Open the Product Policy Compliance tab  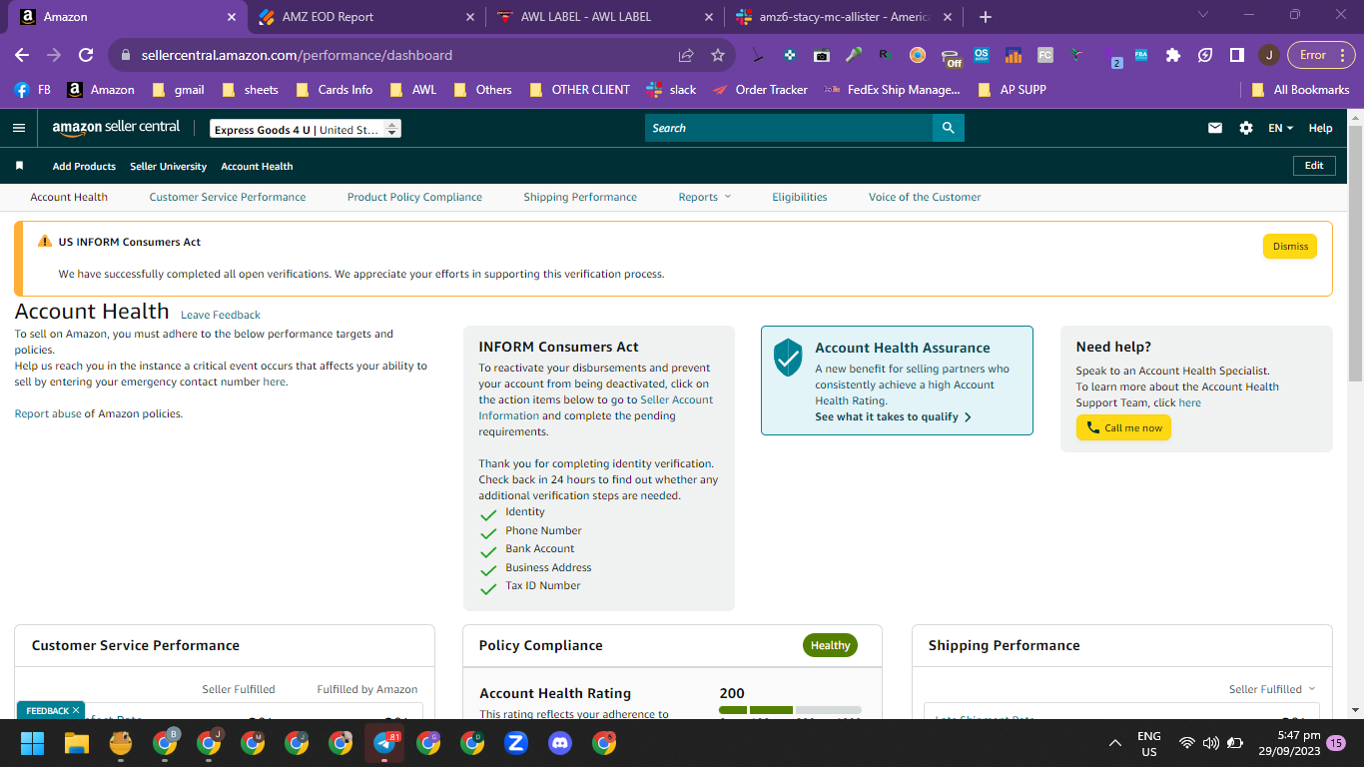[x=414, y=197]
